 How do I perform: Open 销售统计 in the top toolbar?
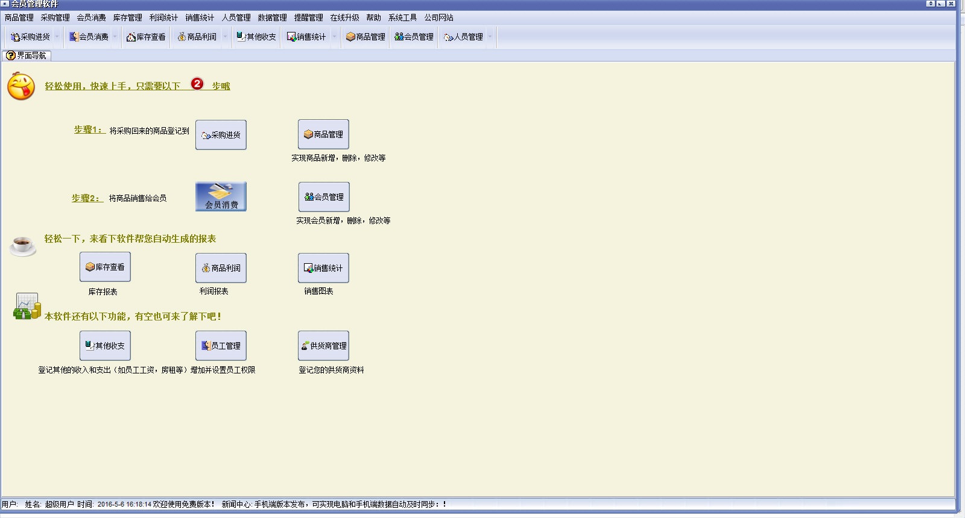(306, 37)
